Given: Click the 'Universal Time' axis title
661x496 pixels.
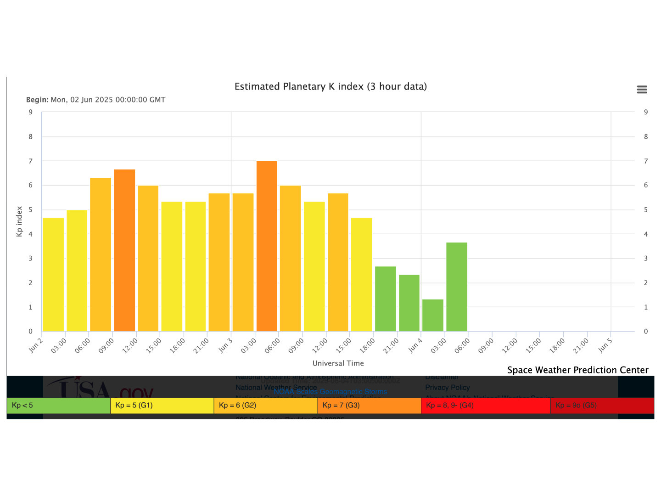Looking at the screenshot, I should pos(338,363).
